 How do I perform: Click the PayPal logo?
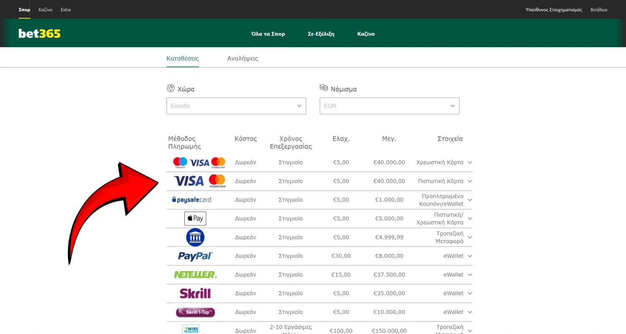click(x=195, y=256)
